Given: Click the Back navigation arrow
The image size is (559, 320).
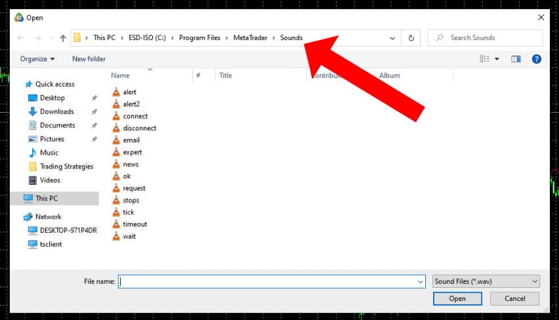Looking at the screenshot, I should pos(21,38).
